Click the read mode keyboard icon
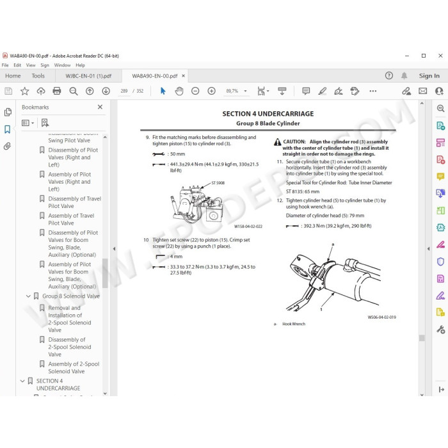The height and width of the screenshot is (448, 448). [x=282, y=91]
